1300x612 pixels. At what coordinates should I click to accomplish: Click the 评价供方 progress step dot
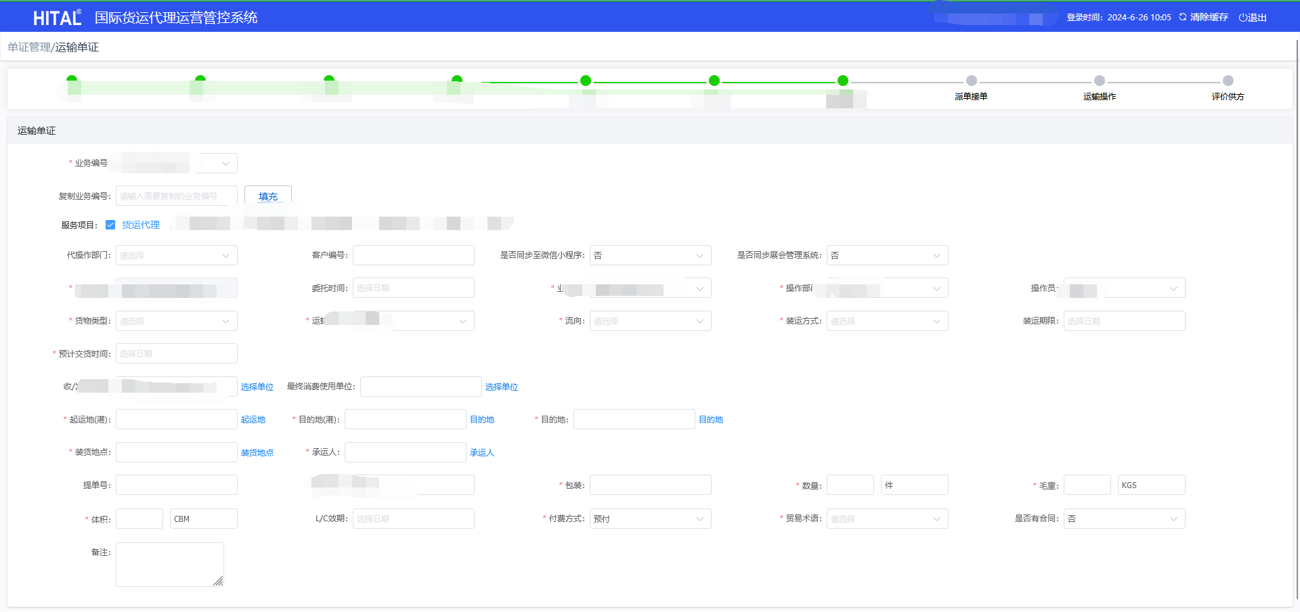coord(1228,81)
